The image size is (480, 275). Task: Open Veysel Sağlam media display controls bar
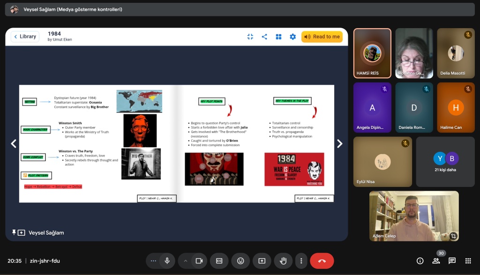[x=240, y=9]
